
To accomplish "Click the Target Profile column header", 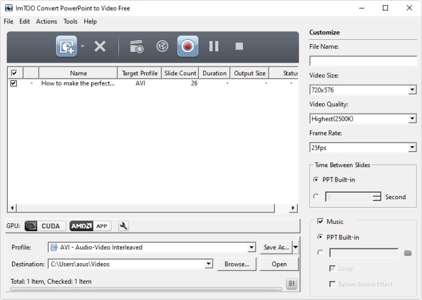I will coord(139,73).
